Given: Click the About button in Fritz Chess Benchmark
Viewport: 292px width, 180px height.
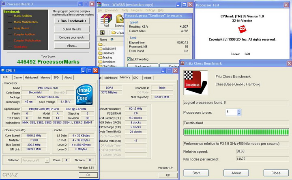Looking at the screenshot, I should tap(236, 173).
